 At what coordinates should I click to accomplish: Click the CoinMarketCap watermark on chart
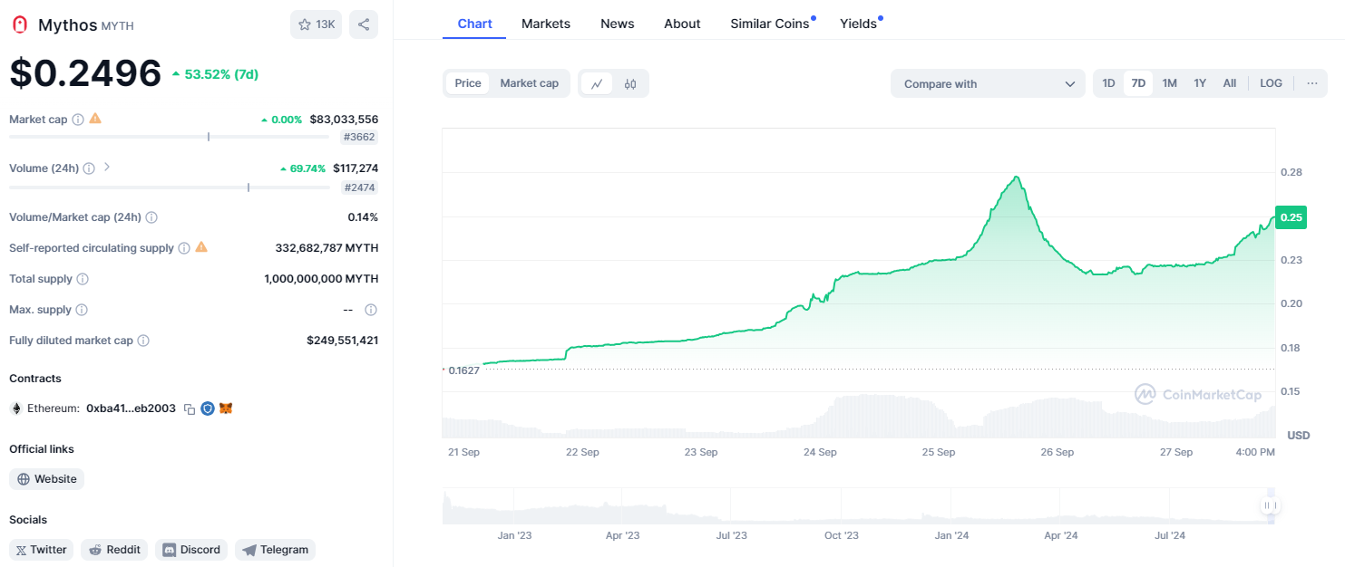pos(1198,394)
